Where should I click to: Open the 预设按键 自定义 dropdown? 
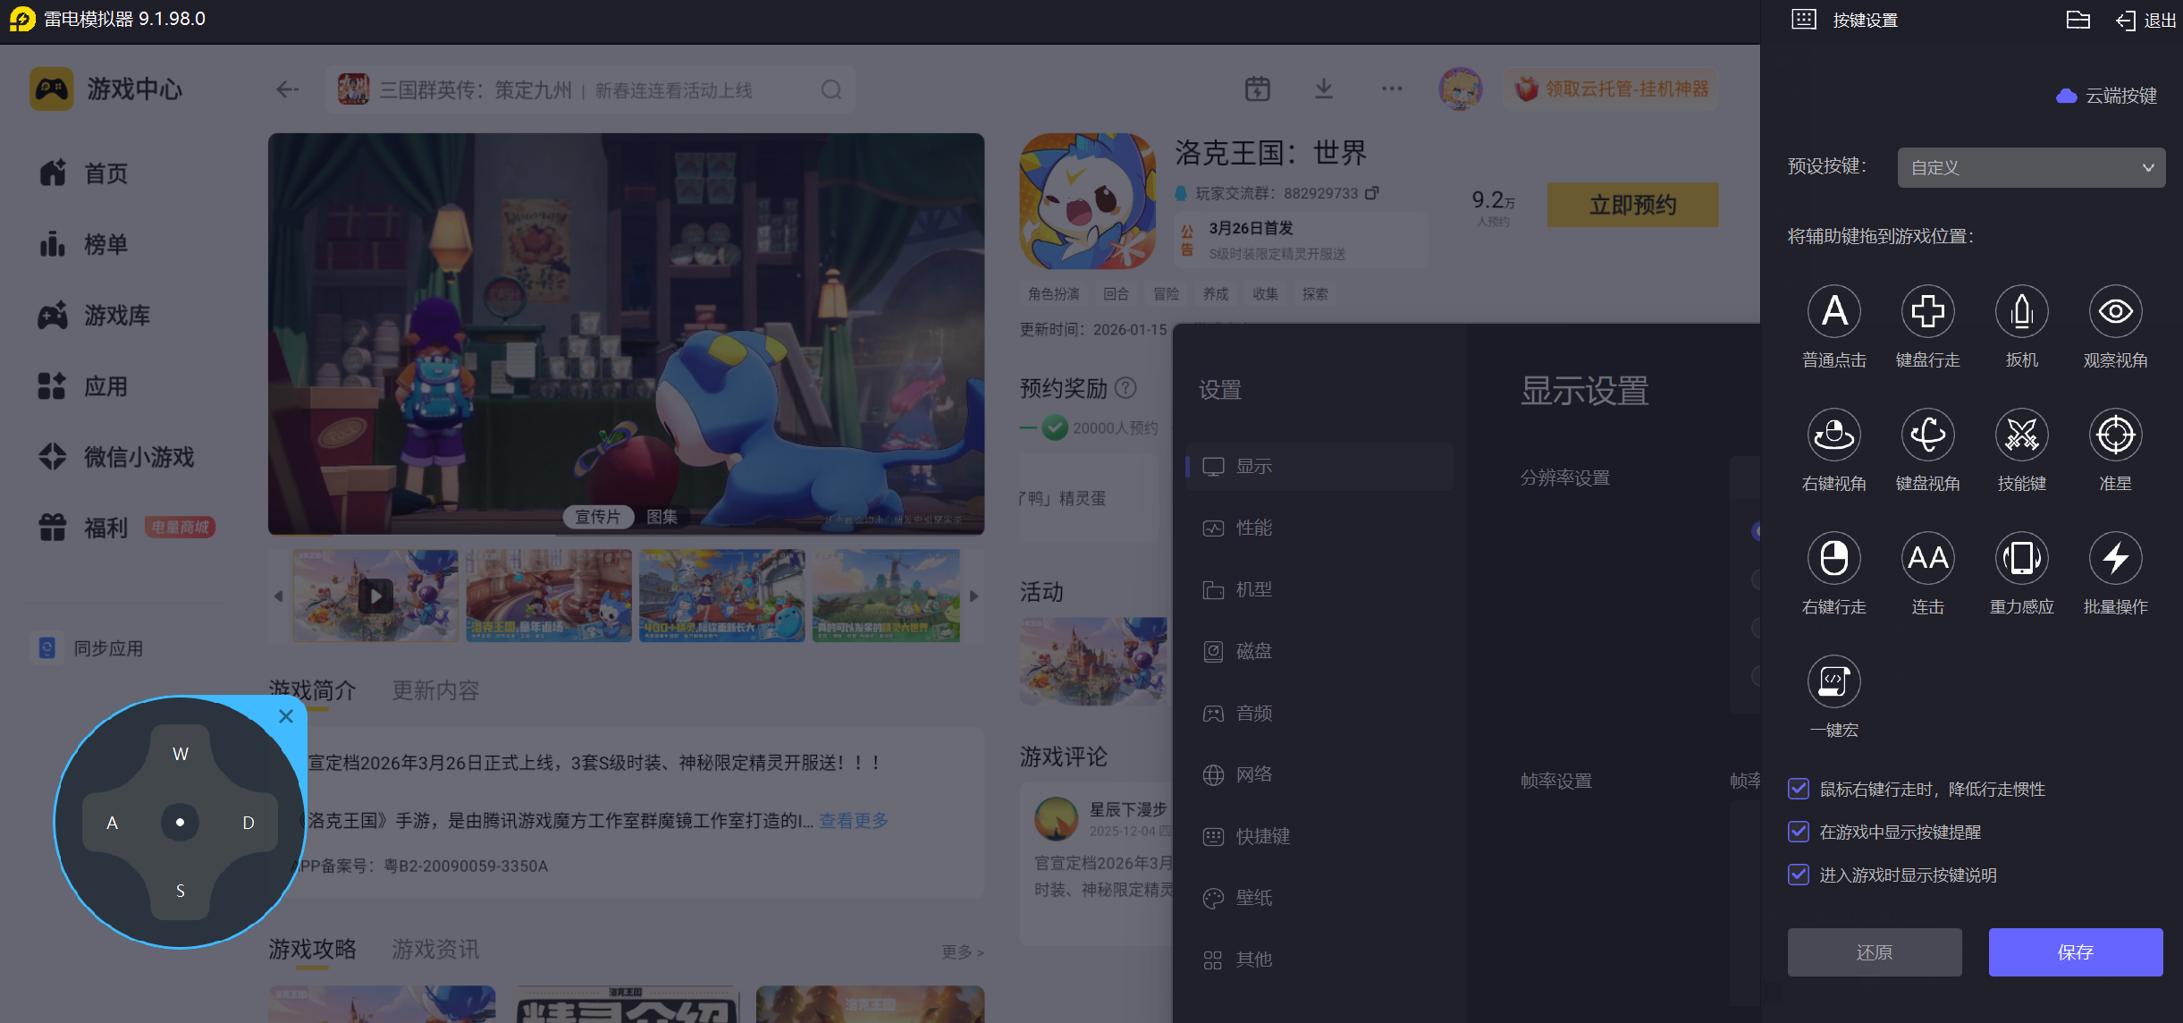pyautogui.click(x=2030, y=168)
